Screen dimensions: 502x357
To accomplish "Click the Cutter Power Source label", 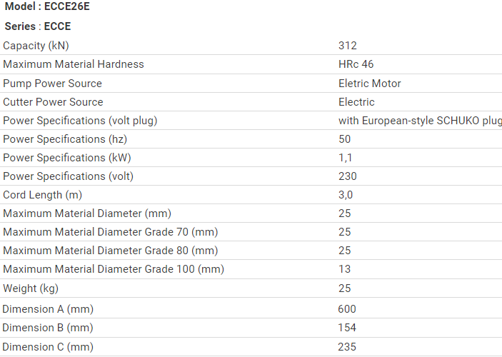I will [x=53, y=102].
